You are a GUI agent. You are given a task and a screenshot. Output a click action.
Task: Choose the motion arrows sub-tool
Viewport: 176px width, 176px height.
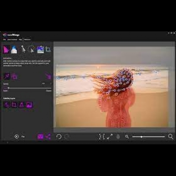[7, 76]
